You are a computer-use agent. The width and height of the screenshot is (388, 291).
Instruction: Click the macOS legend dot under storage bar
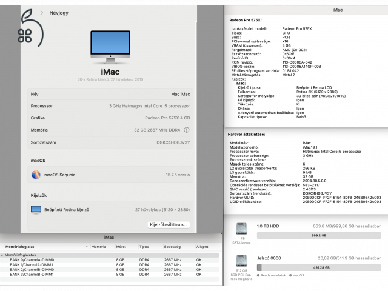[x=290, y=275]
